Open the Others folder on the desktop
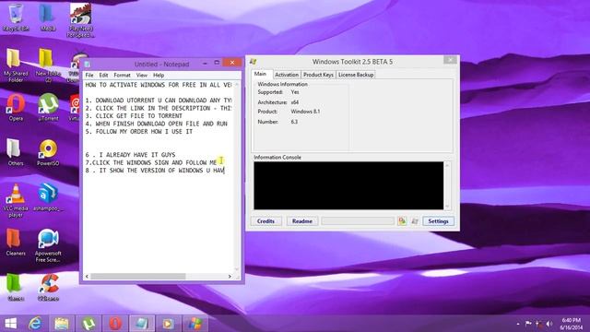Viewport: 590px width, 332px height. [16, 152]
